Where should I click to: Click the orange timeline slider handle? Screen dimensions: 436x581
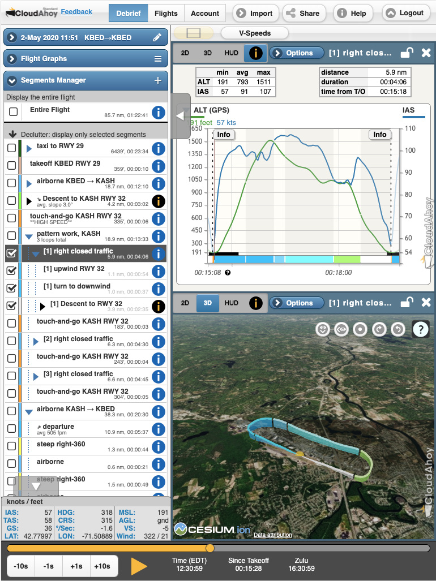pos(210,548)
